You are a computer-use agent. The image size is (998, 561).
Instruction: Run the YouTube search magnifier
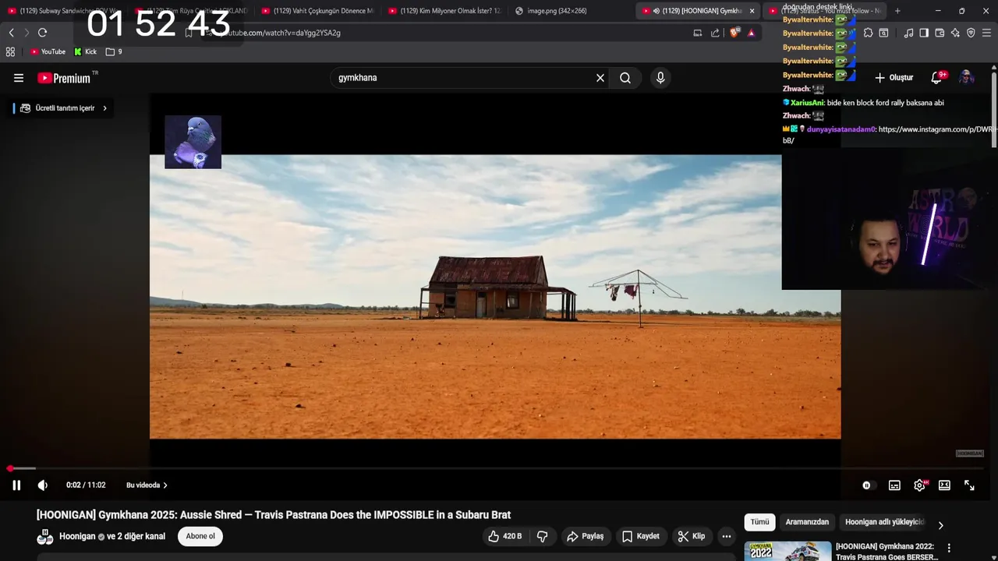625,78
